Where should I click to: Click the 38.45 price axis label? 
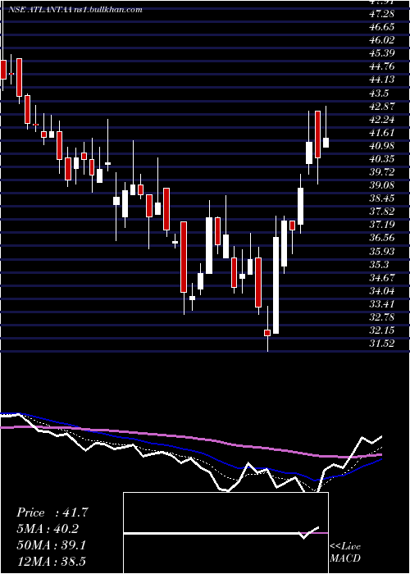382,198
